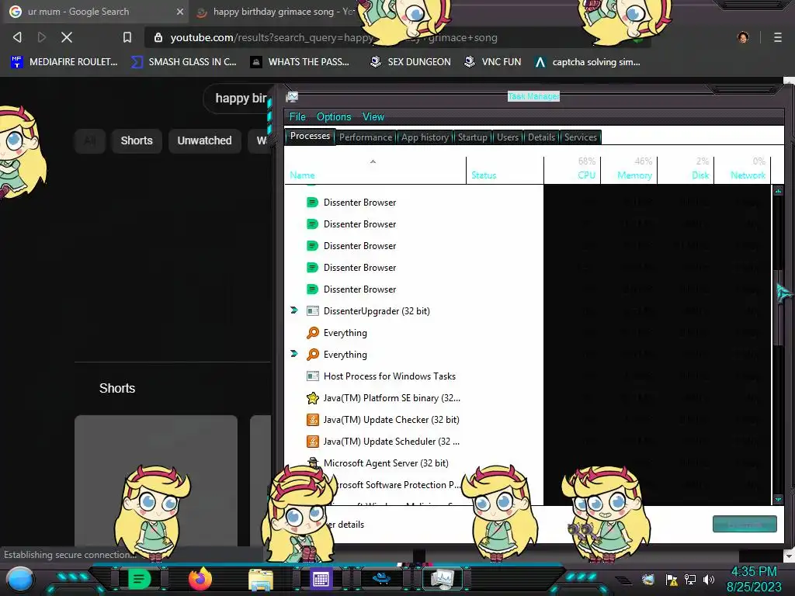Launch Firefox from the taskbar
The width and height of the screenshot is (795, 596).
click(x=200, y=579)
